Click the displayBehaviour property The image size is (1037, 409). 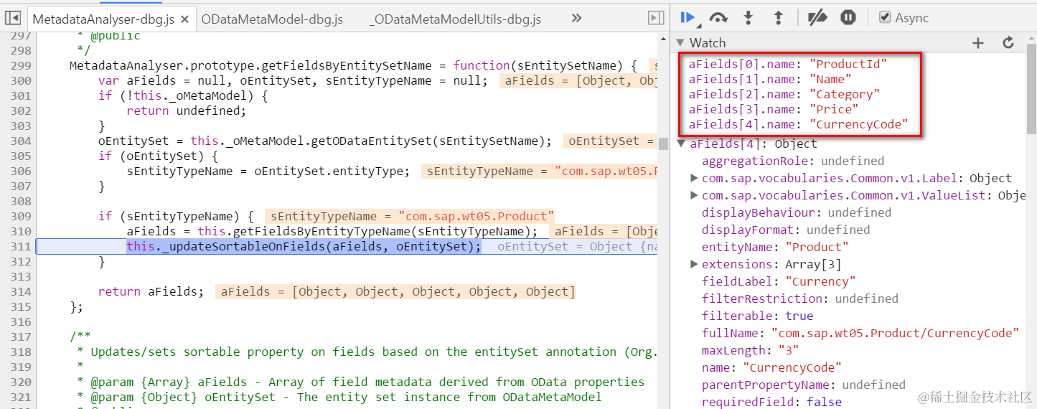797,212
